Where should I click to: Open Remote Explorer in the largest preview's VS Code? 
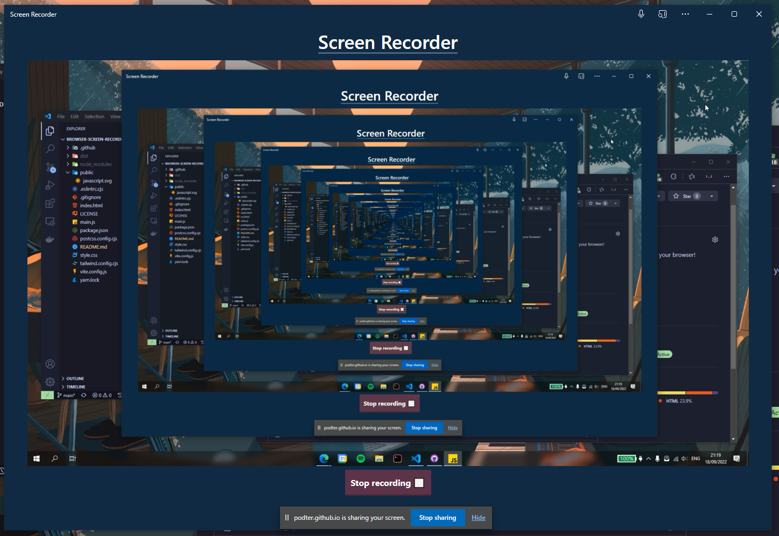[50, 221]
